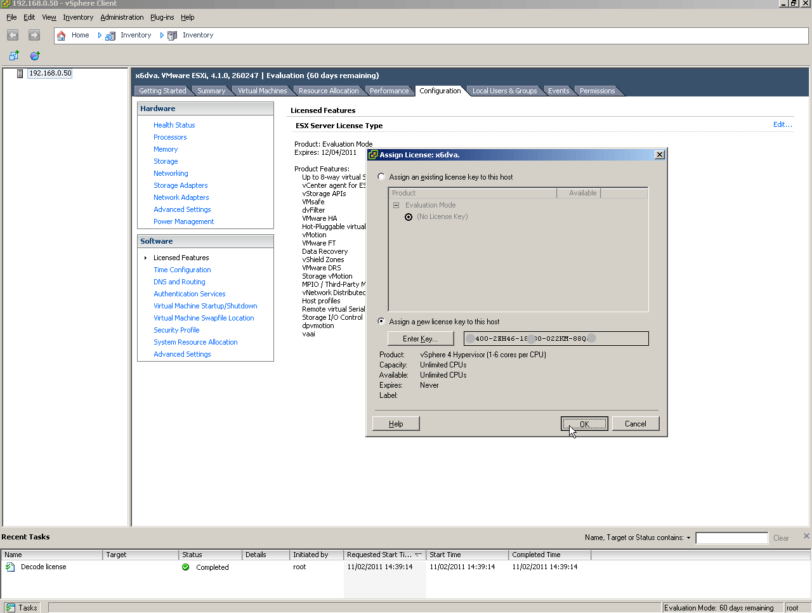The image size is (812, 613).
Task: Click the Decode license task icon
Action: pyautogui.click(x=10, y=567)
